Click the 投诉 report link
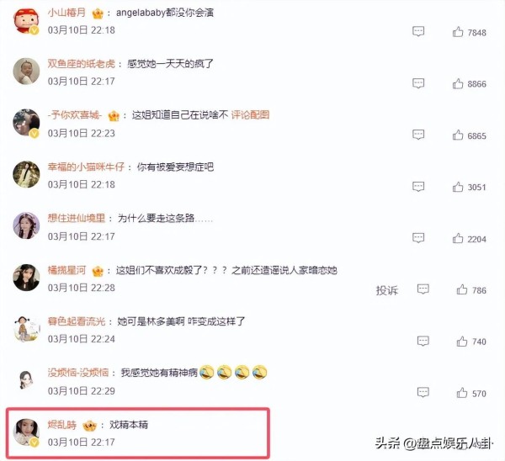 [387, 290]
